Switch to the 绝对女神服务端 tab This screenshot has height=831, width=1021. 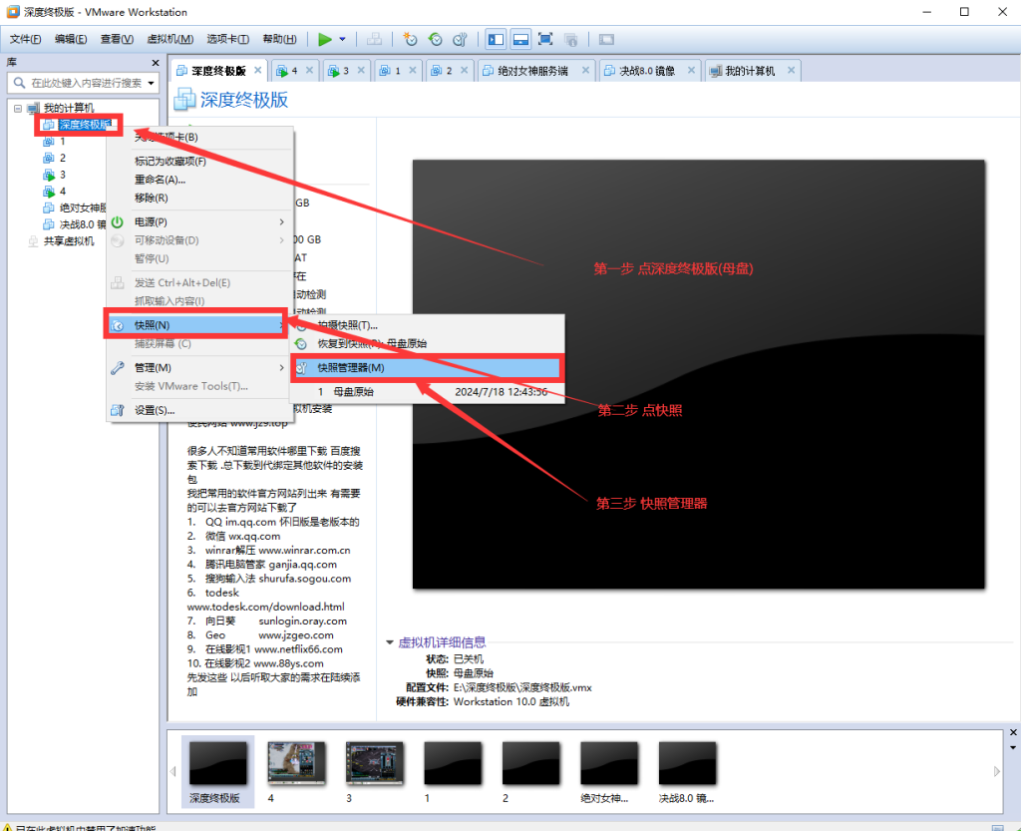click(x=532, y=71)
